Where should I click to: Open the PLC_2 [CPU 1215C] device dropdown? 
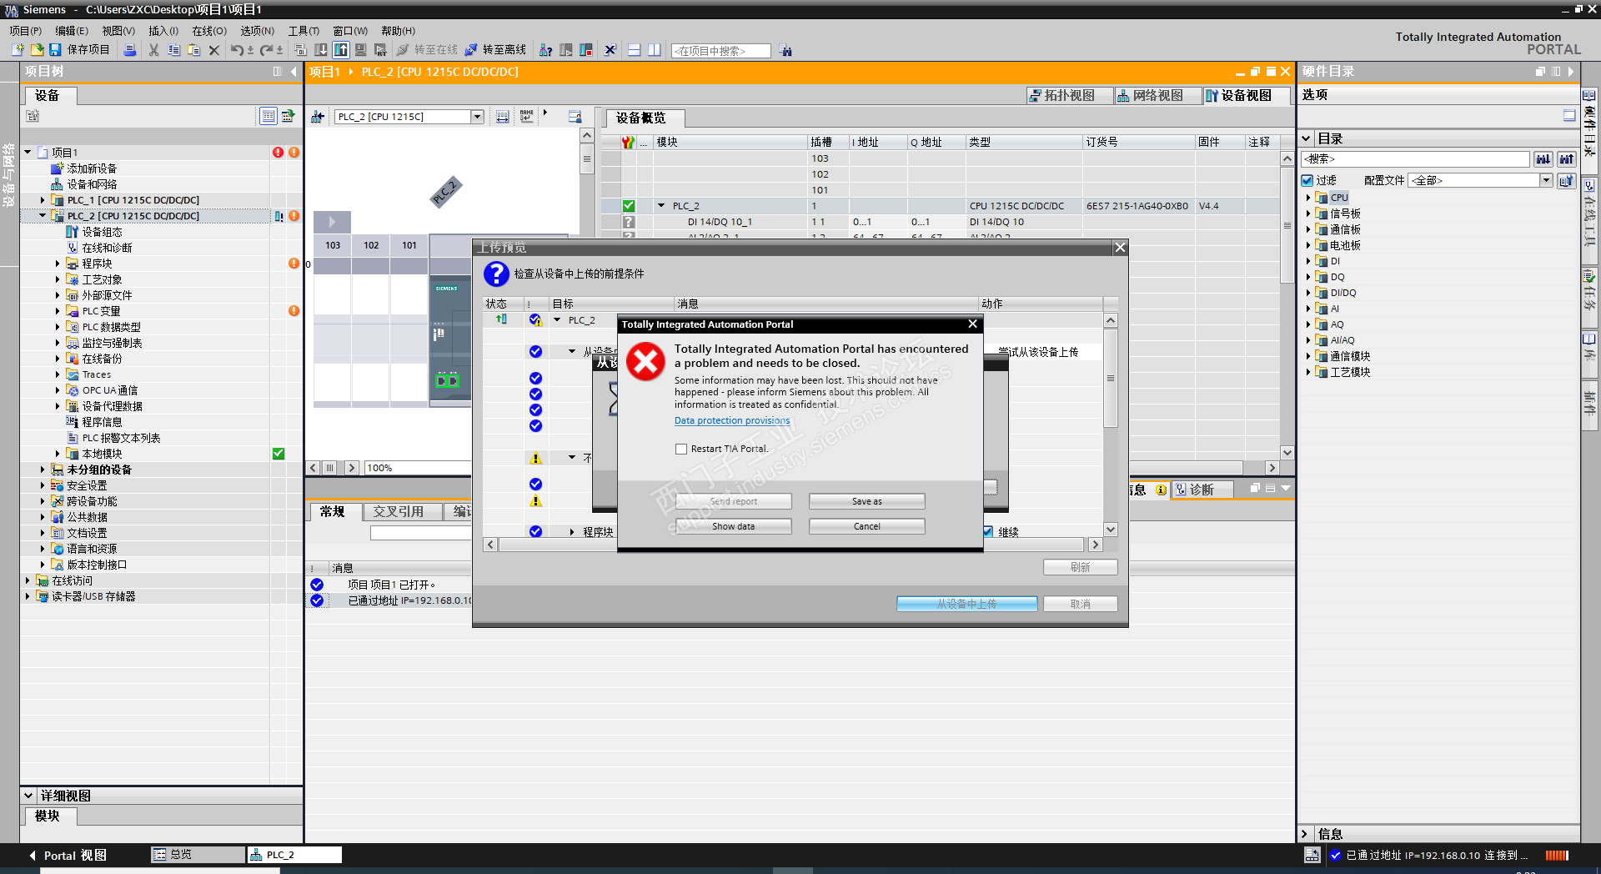click(x=478, y=117)
